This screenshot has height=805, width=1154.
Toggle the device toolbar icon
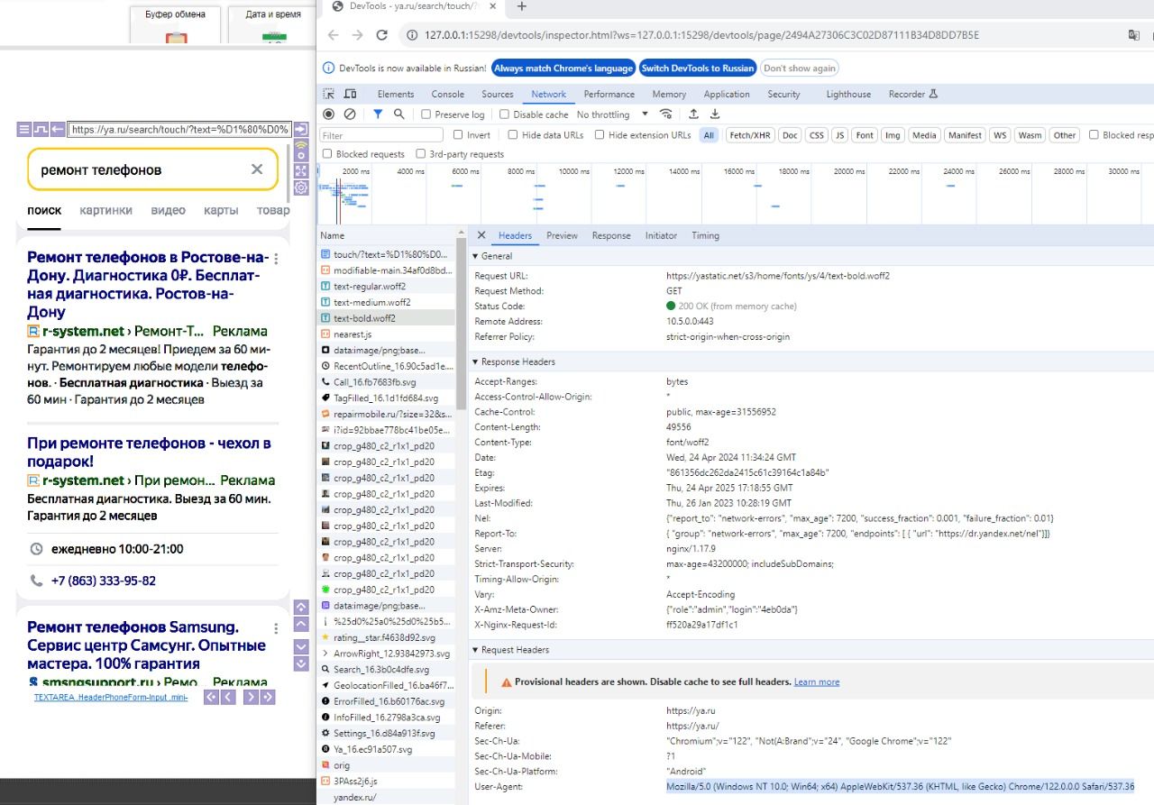pos(351,94)
